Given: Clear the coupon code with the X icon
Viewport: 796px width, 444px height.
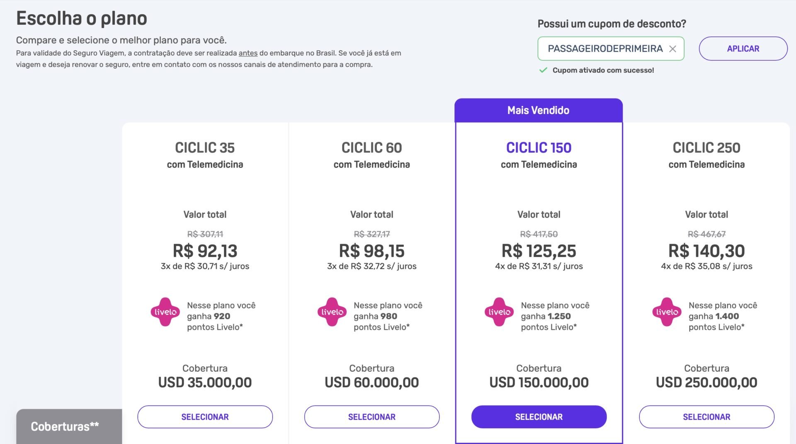Looking at the screenshot, I should tap(672, 49).
